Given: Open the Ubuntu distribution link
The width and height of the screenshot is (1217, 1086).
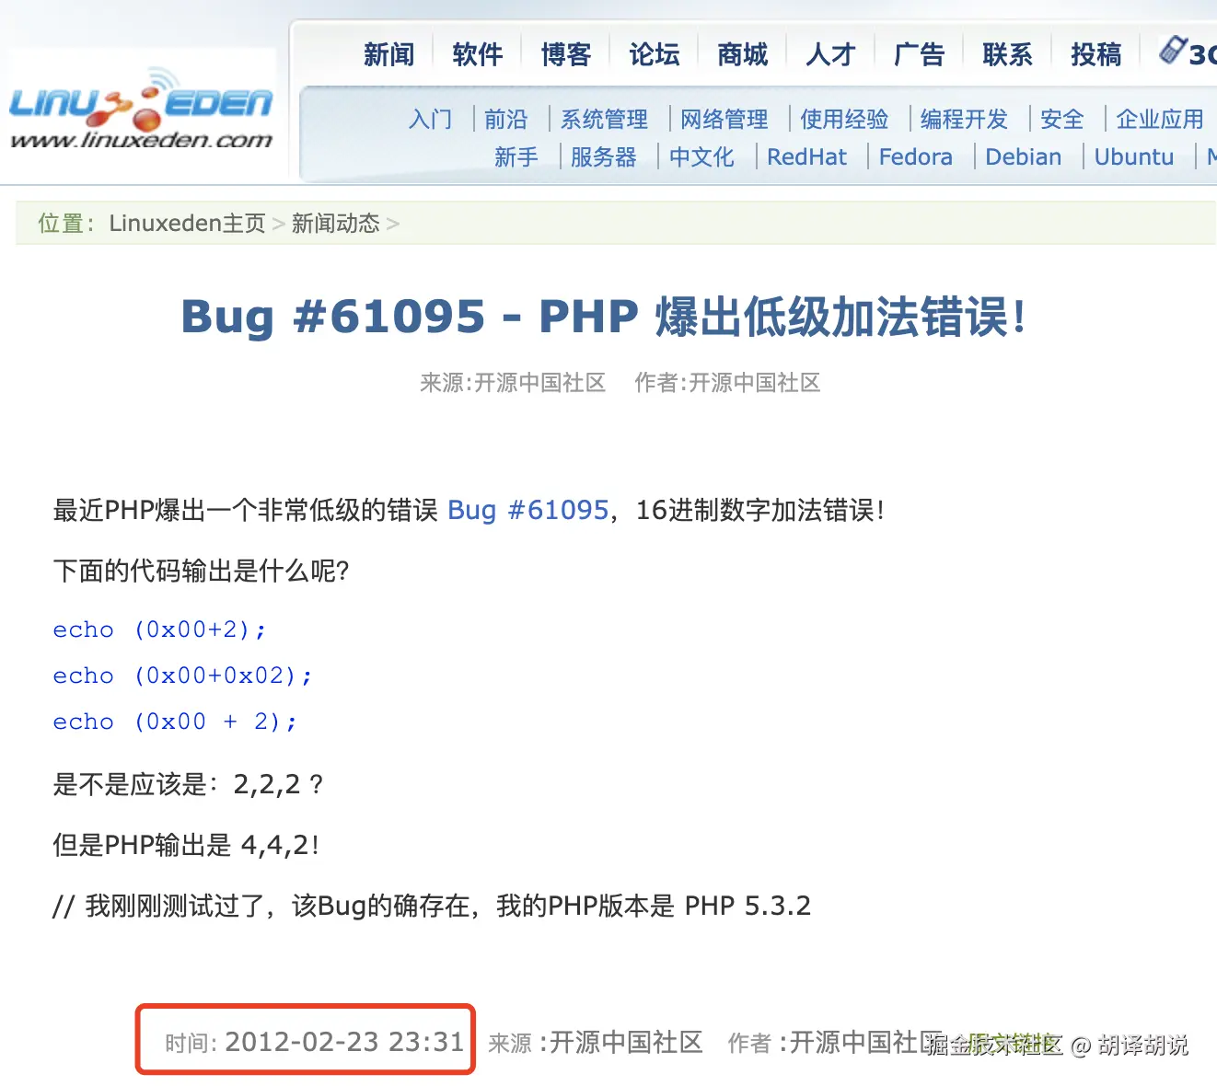Looking at the screenshot, I should (x=1134, y=157).
